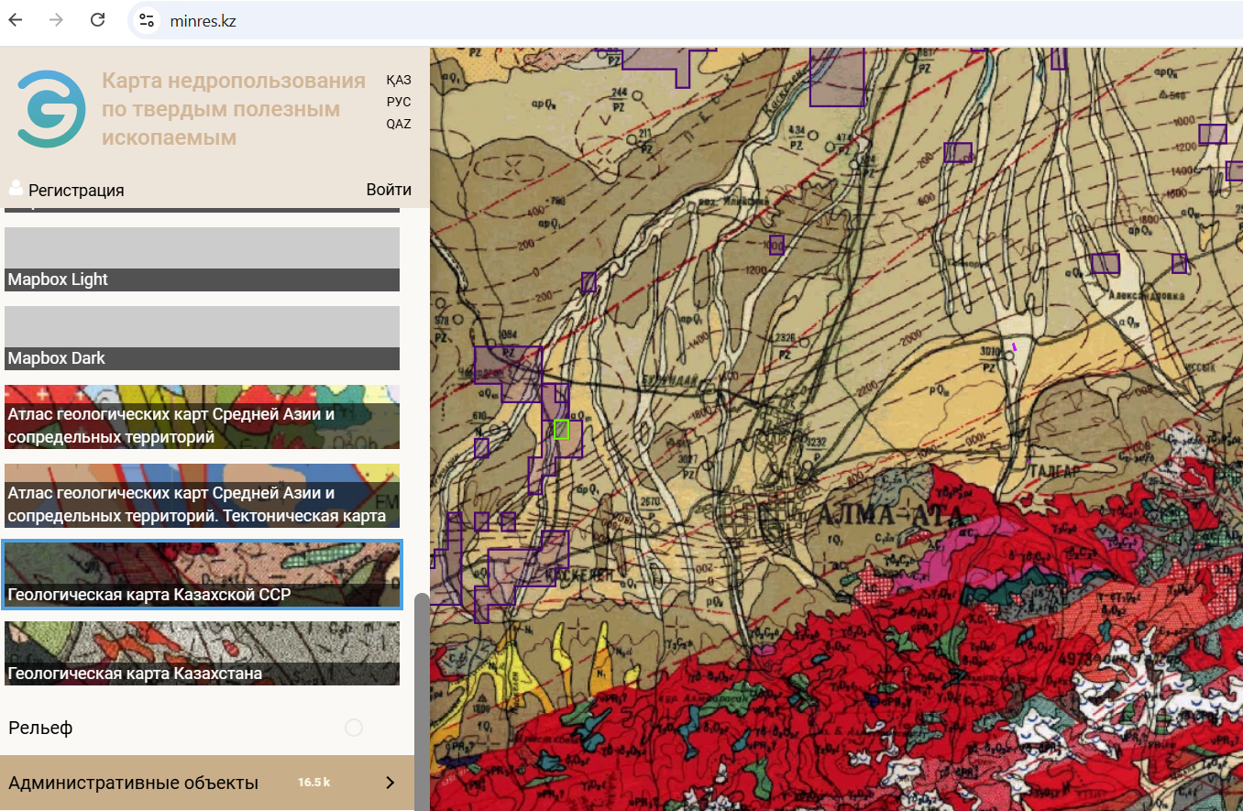This screenshot has width=1243, height=811.
Task: Switch language to РУС
Action: (x=399, y=102)
